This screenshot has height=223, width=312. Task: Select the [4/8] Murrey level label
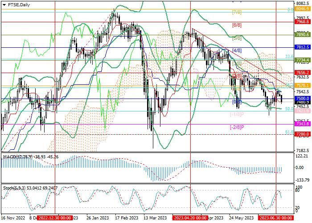(237, 50)
